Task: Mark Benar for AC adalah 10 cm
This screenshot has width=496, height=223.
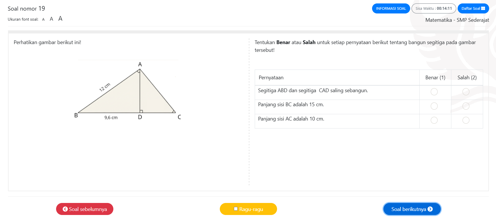Action: pyautogui.click(x=434, y=120)
